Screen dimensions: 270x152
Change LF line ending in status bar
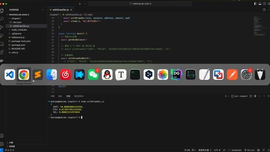224,150
